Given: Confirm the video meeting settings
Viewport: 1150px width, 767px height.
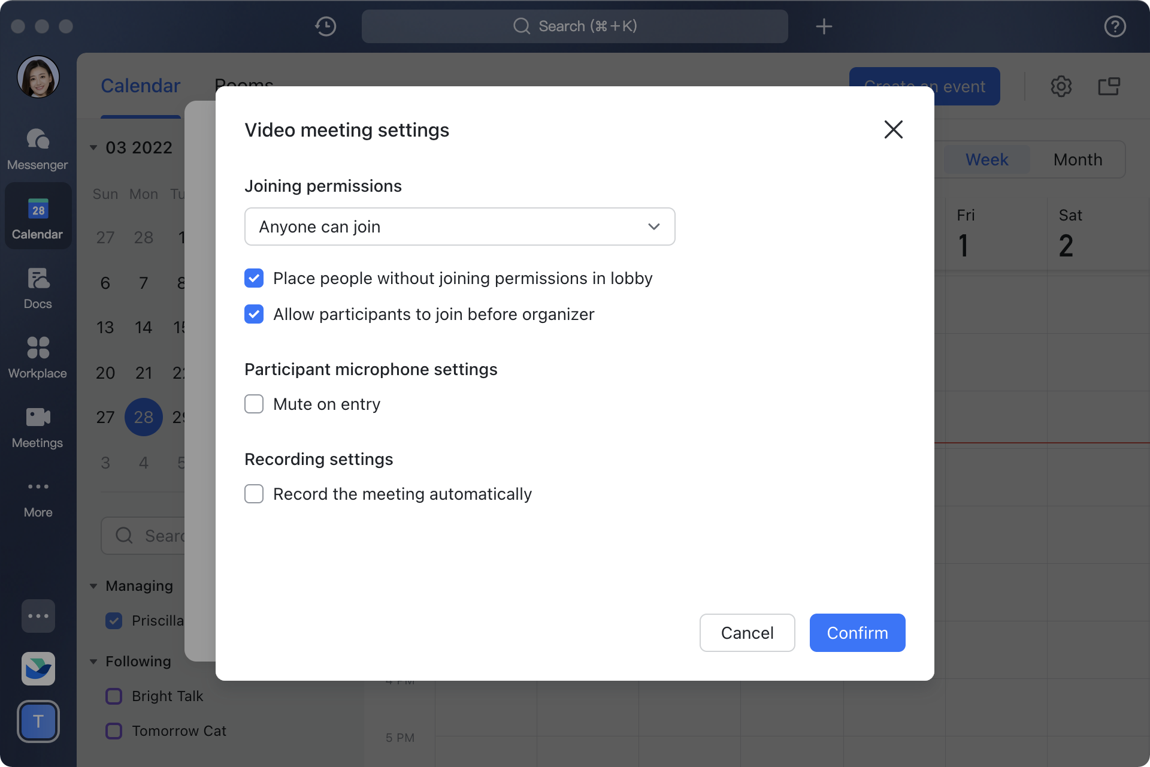Looking at the screenshot, I should 857,633.
